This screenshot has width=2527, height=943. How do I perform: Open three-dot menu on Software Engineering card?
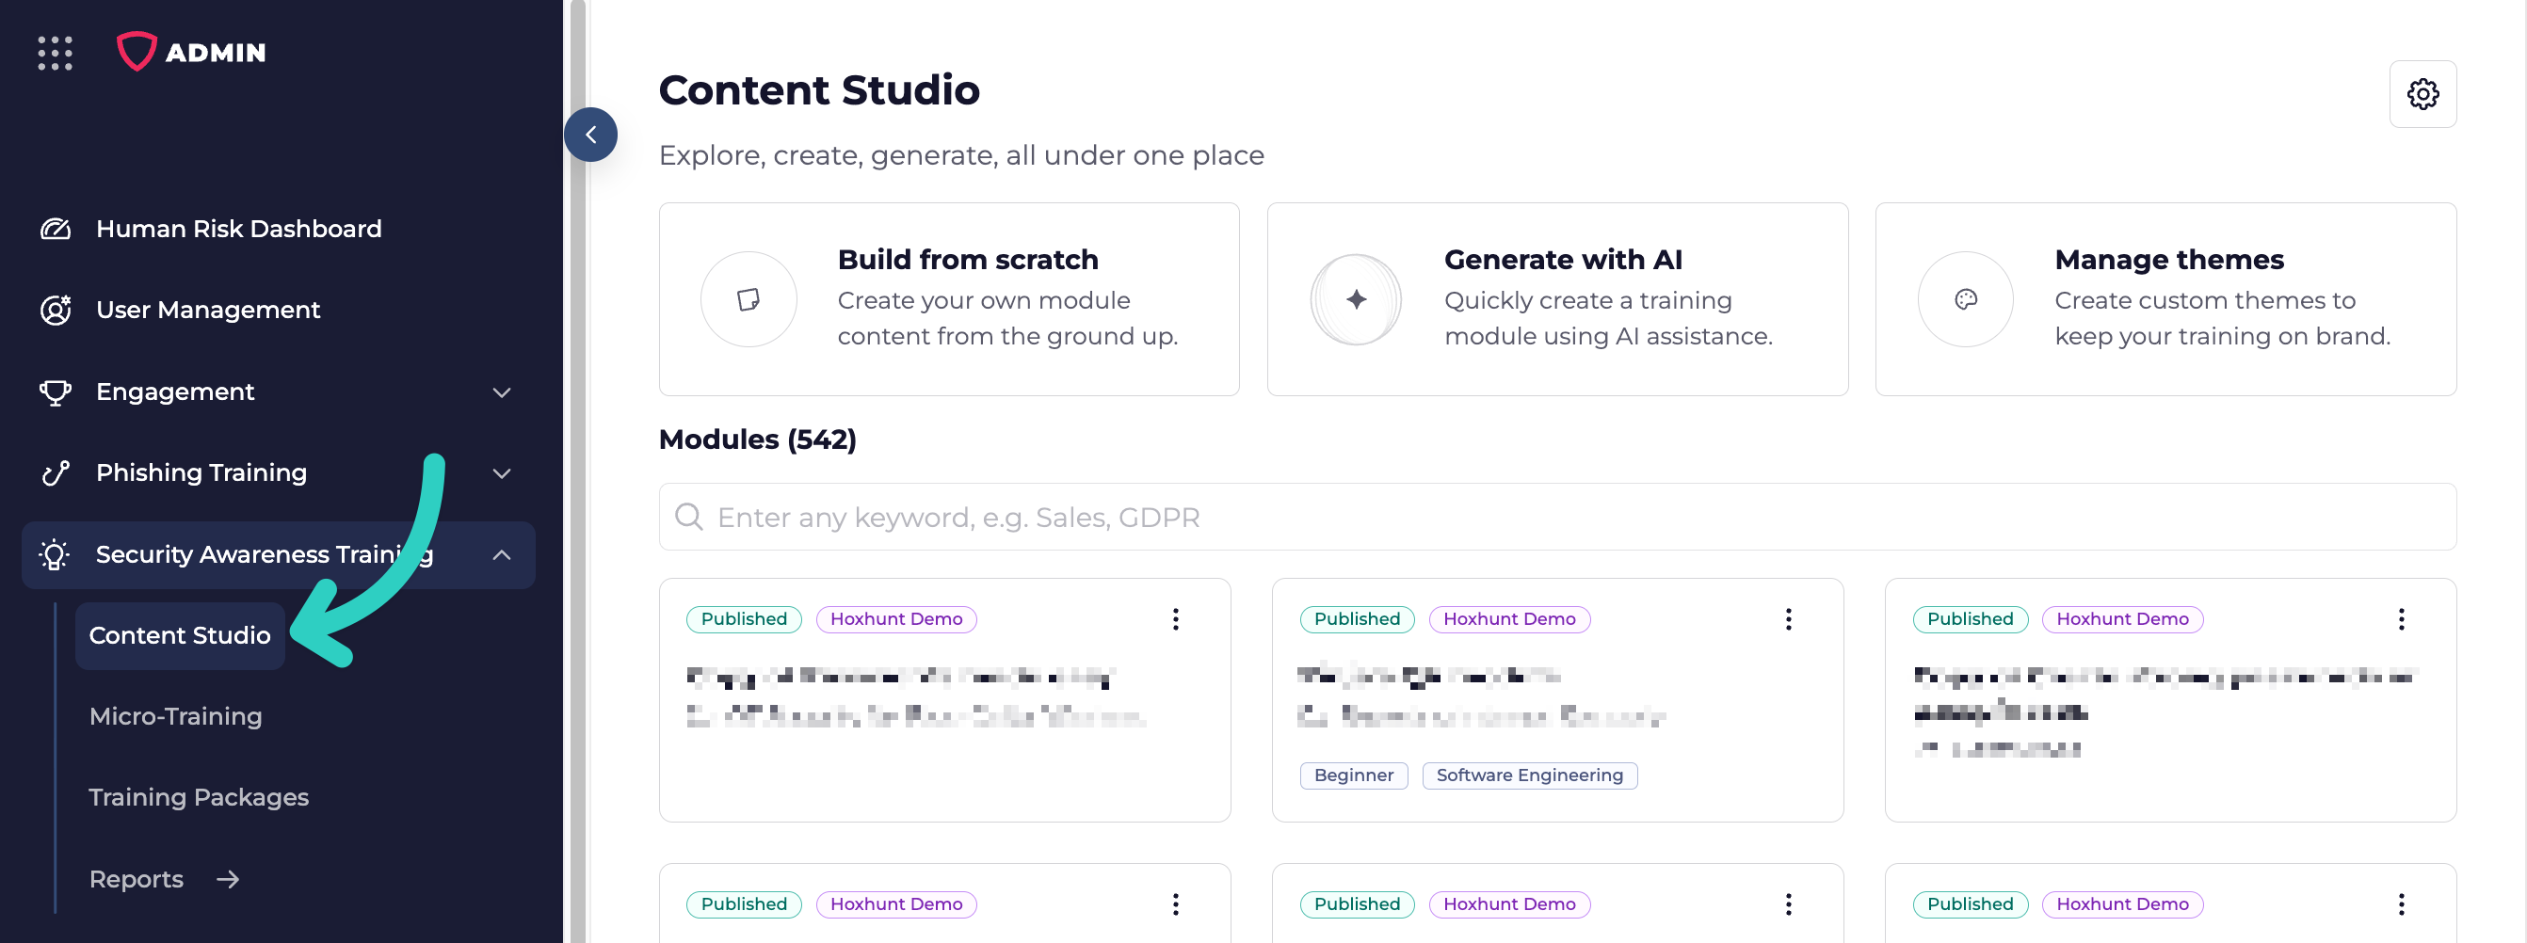tap(1788, 619)
